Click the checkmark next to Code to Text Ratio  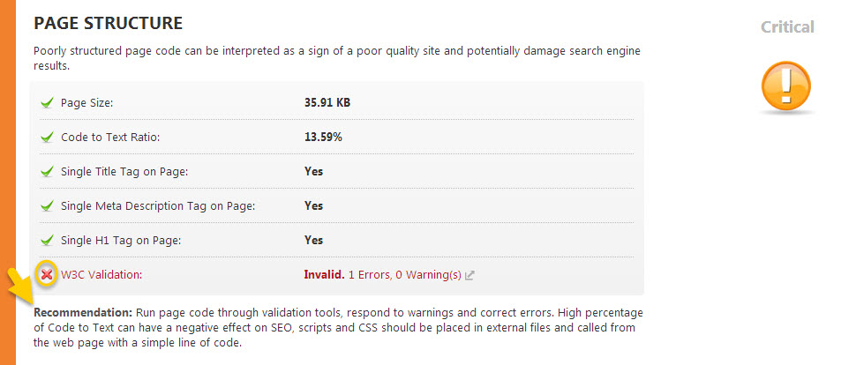click(x=47, y=138)
